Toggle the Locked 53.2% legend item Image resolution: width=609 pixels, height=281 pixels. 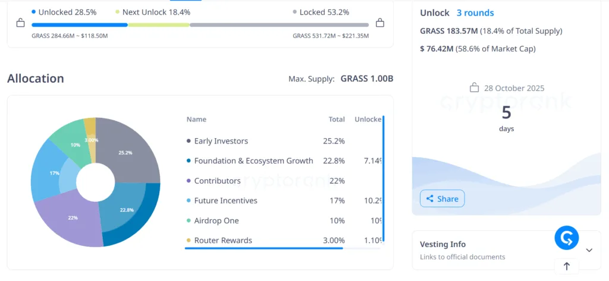click(321, 12)
